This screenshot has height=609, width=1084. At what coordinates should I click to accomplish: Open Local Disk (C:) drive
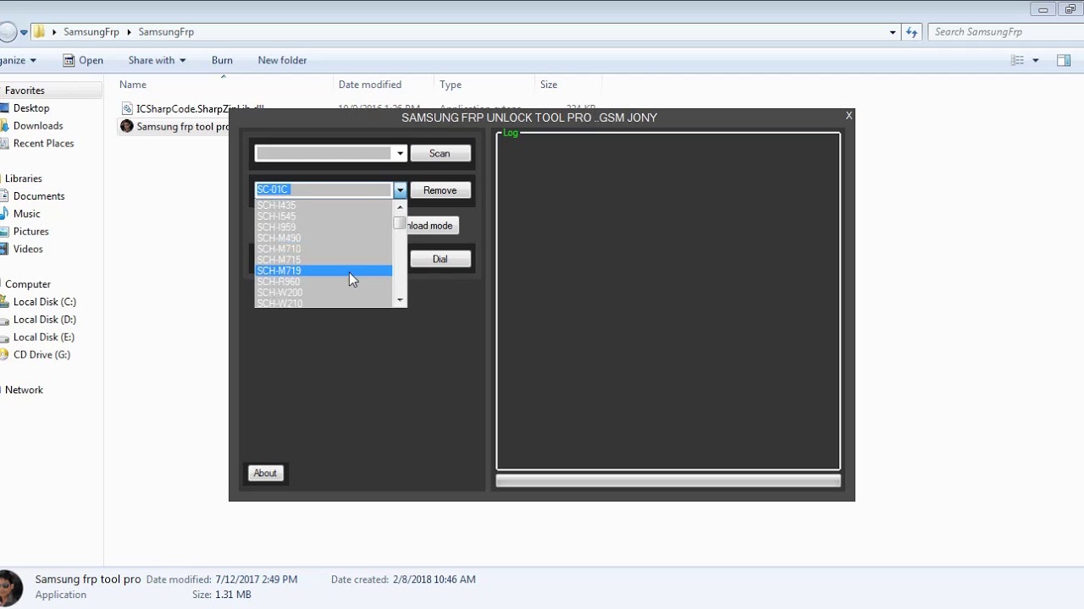(45, 302)
